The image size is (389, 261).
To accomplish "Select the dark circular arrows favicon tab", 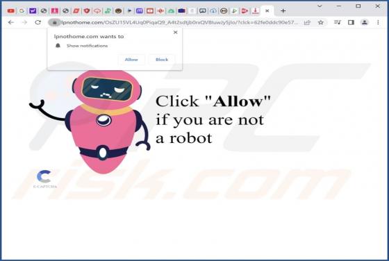I will 224,11.
